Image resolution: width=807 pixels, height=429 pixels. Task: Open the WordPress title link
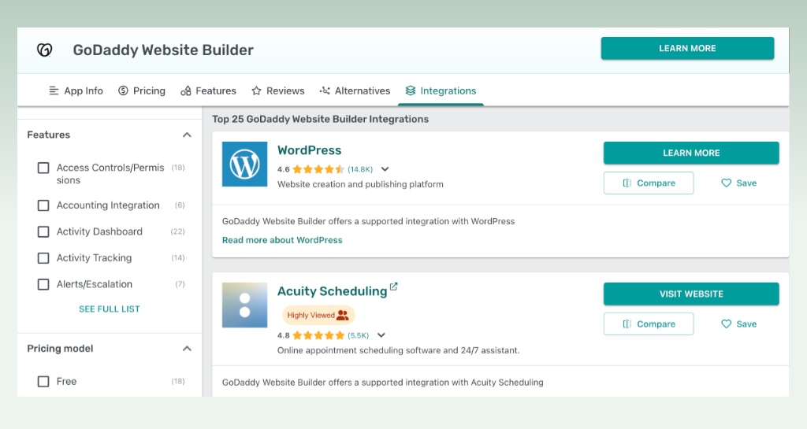tap(309, 150)
